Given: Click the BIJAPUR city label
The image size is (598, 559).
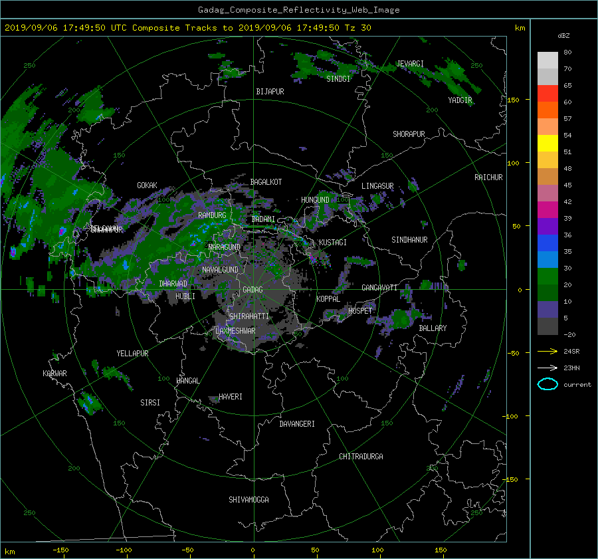Looking at the screenshot, I should pyautogui.click(x=270, y=92).
